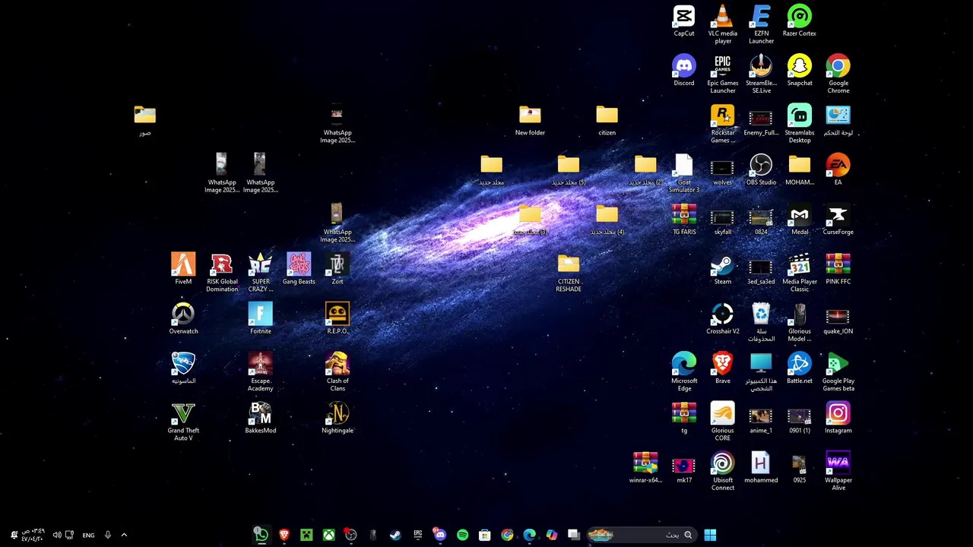Open Steam from the taskbar

(395, 535)
